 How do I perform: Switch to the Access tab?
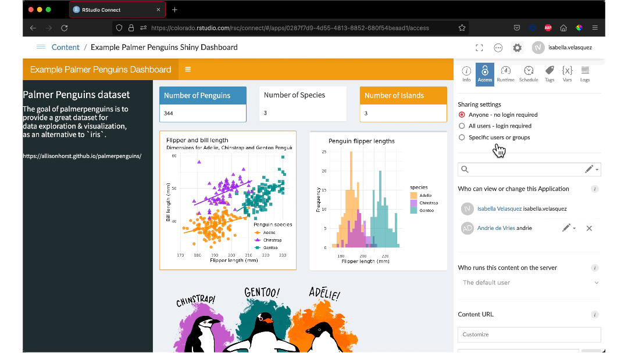click(484, 74)
